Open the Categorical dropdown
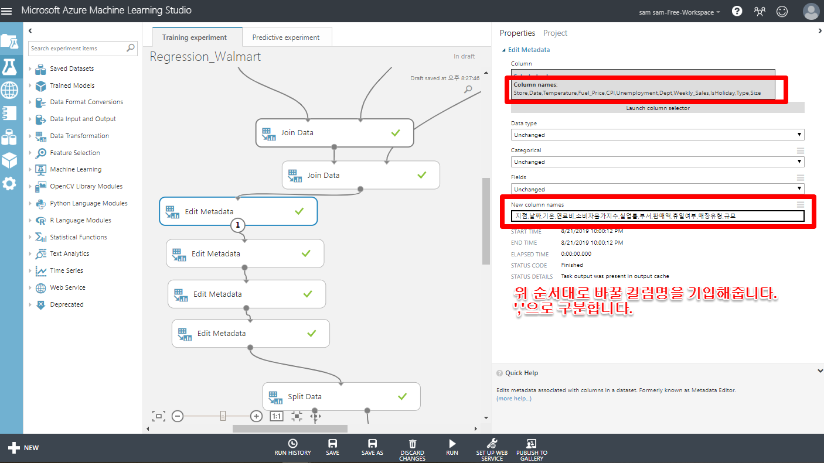This screenshot has height=463, width=824. [658, 162]
